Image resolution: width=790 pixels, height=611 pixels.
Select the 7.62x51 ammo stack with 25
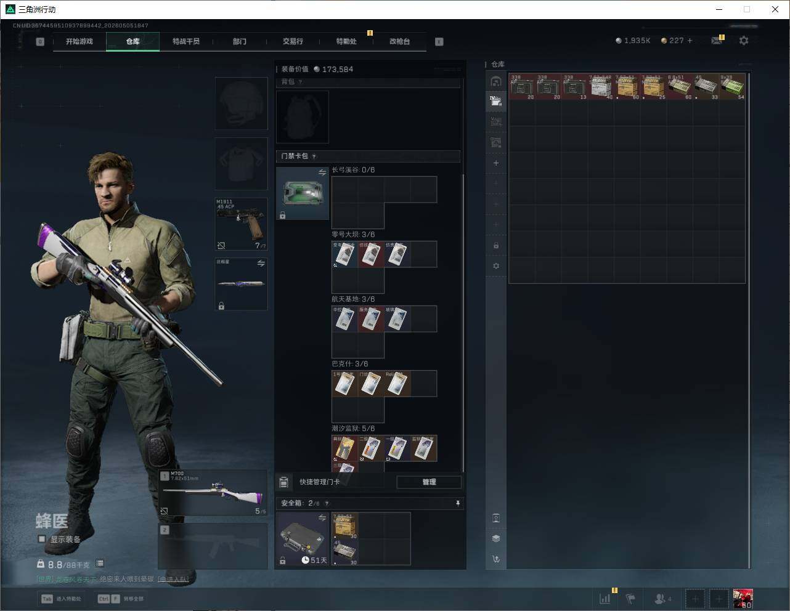[654, 87]
